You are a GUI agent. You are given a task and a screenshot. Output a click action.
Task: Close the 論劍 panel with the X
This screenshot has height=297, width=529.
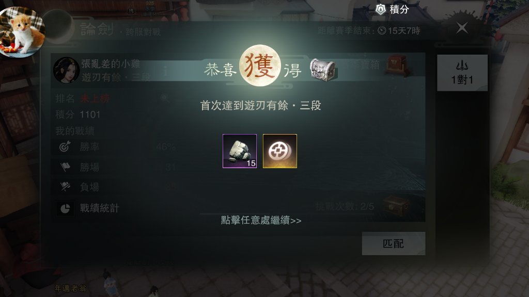(461, 28)
